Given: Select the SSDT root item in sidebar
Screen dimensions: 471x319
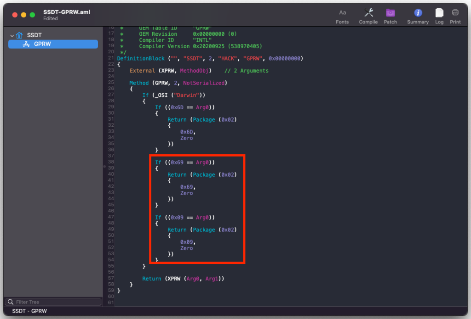Looking at the screenshot, I should click(34, 35).
